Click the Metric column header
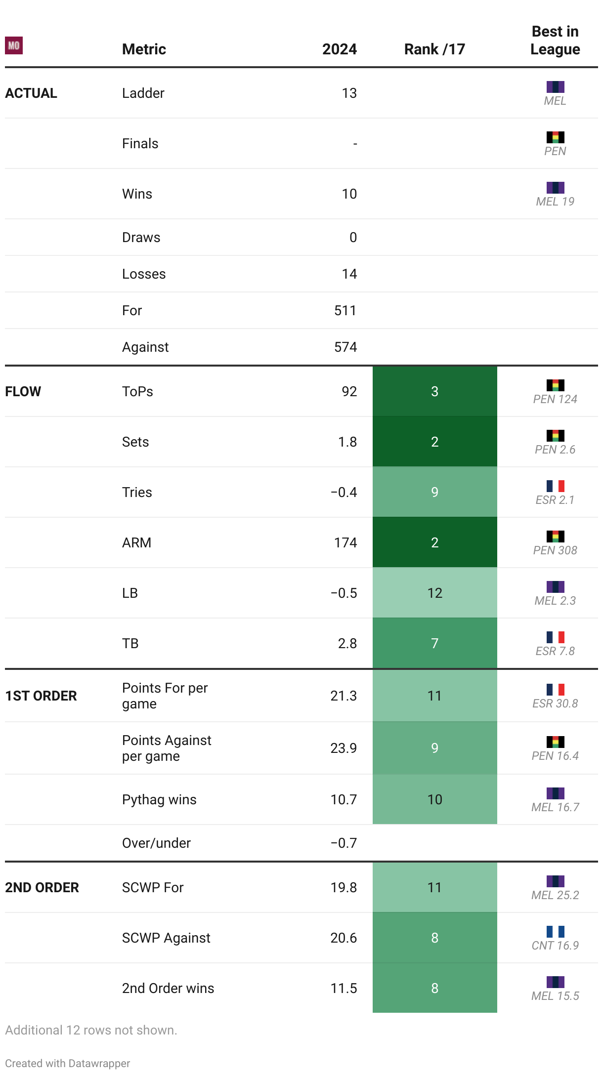This screenshot has height=1075, width=603. click(144, 49)
